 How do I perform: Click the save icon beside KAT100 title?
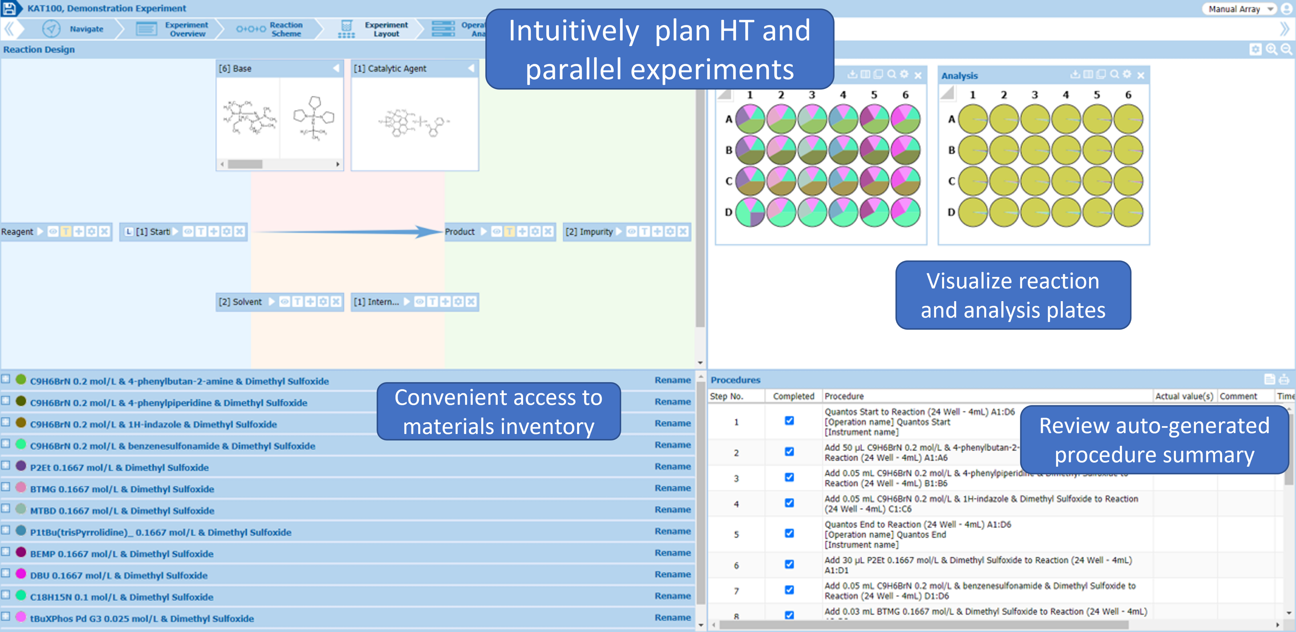(x=10, y=8)
